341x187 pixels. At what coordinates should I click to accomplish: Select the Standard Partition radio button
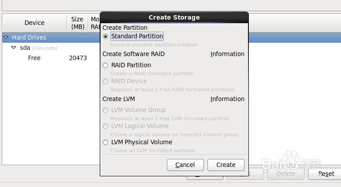pos(106,37)
